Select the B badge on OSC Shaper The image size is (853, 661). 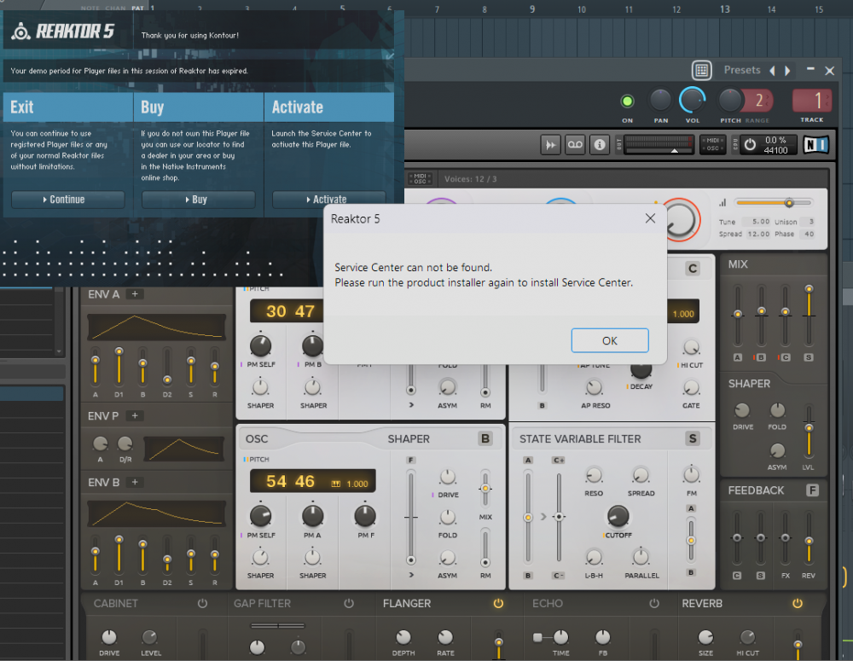(485, 438)
